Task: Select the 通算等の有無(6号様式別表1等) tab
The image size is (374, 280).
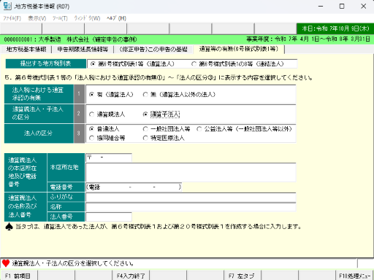Action: tap(239, 49)
